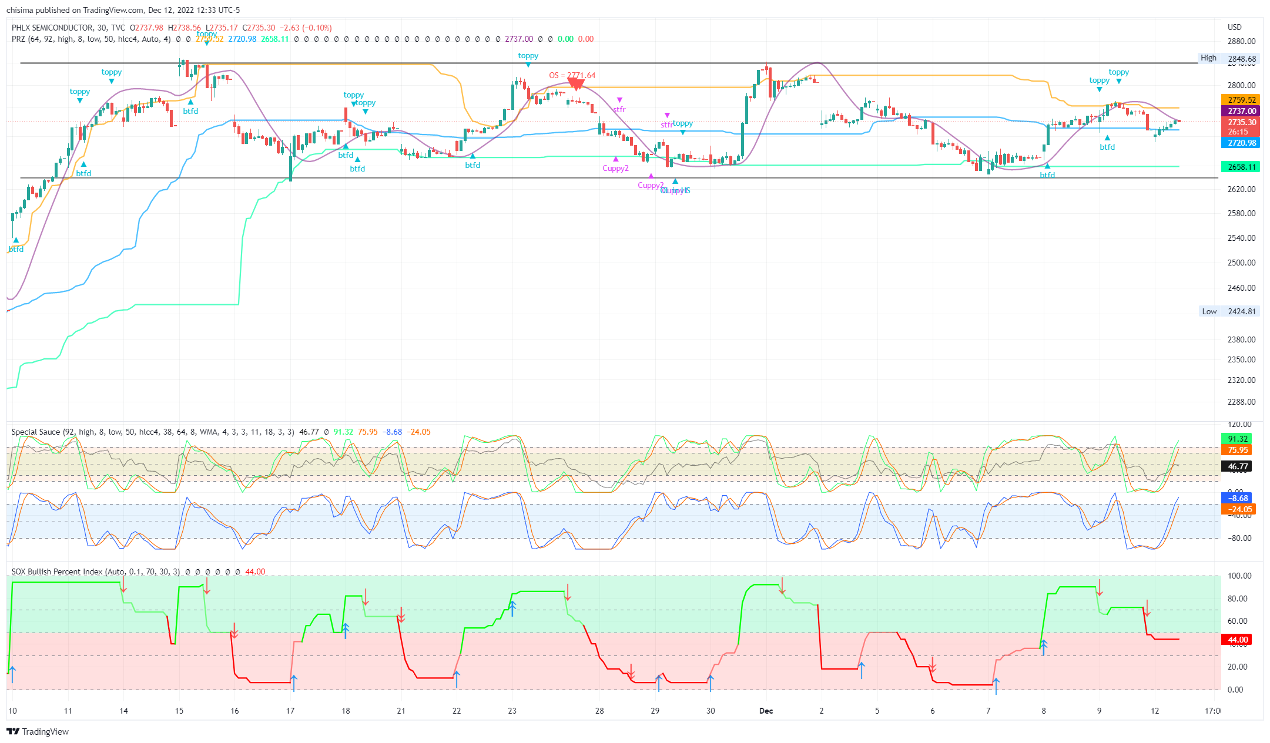Image resolution: width=1270 pixels, height=743 pixels.
Task: Select the magenta stfr marker below the OS label
Action: tap(619, 100)
